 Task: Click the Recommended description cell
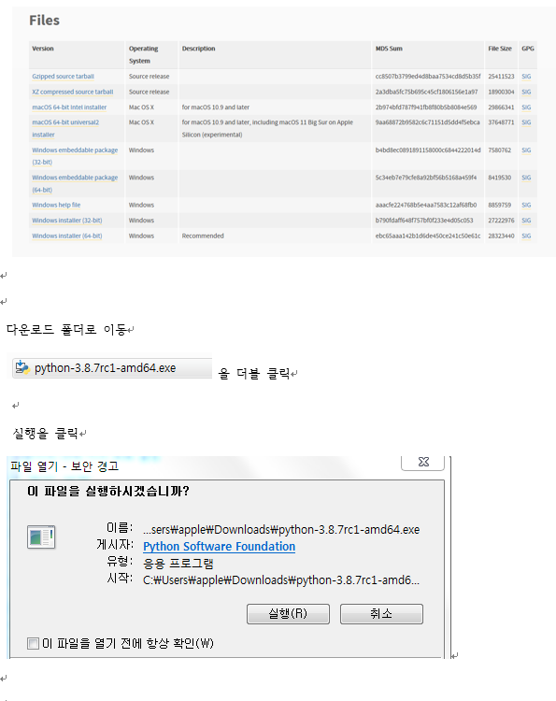[x=203, y=236]
